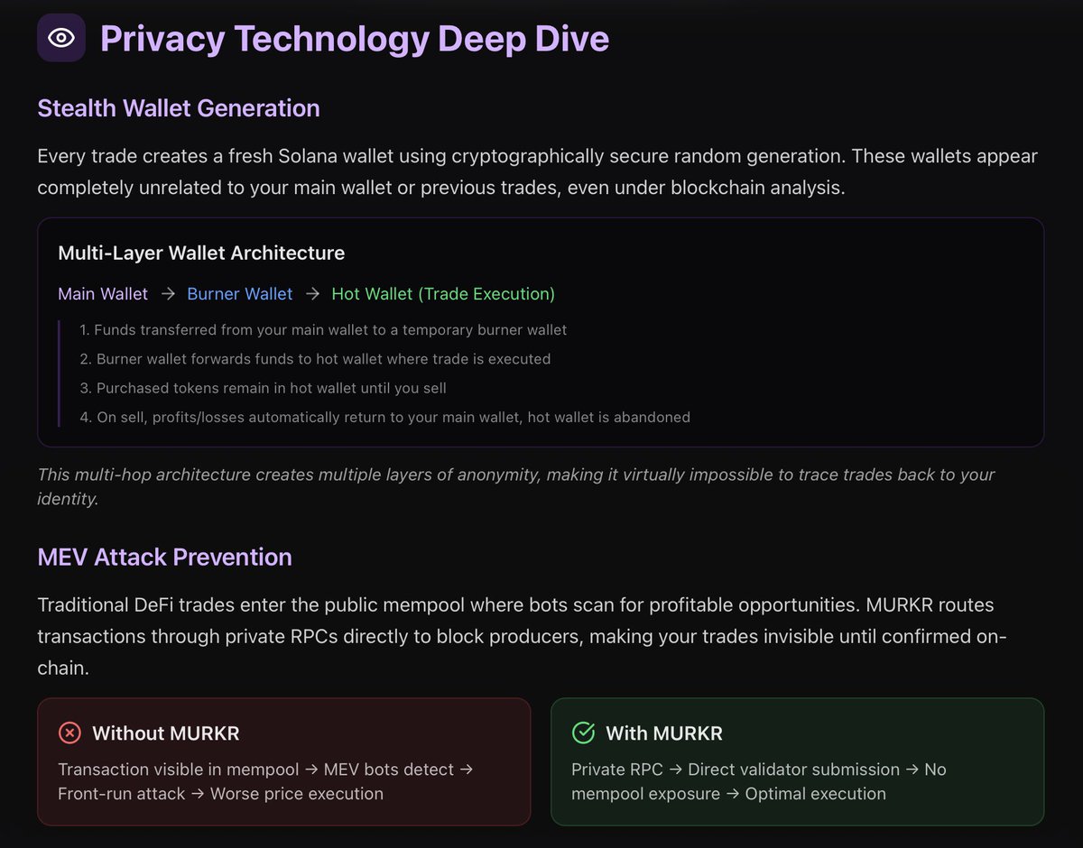The width and height of the screenshot is (1083, 848).
Task: Click the Privacy Technology Deep Dive heading
Action: coord(355,39)
